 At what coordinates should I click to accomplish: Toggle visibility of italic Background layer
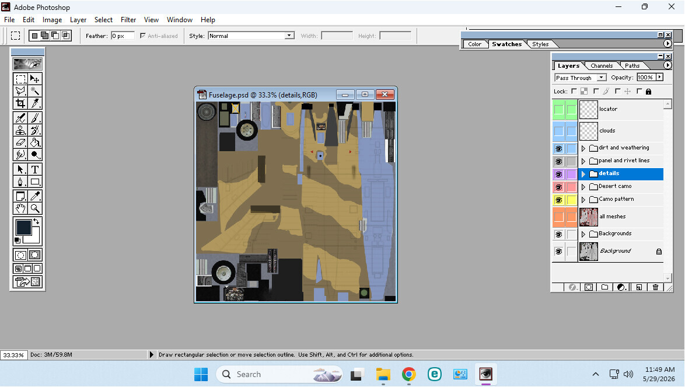coord(558,252)
